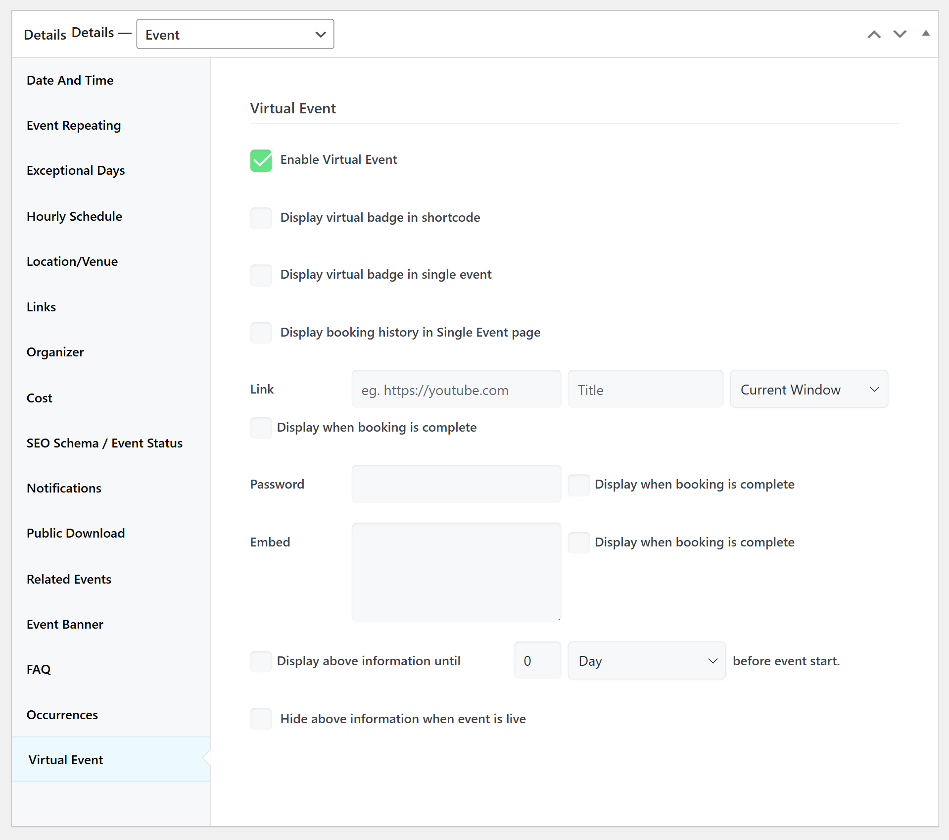Check Display booking history in Single Event page
Screen dimensions: 949x840
click(261, 333)
